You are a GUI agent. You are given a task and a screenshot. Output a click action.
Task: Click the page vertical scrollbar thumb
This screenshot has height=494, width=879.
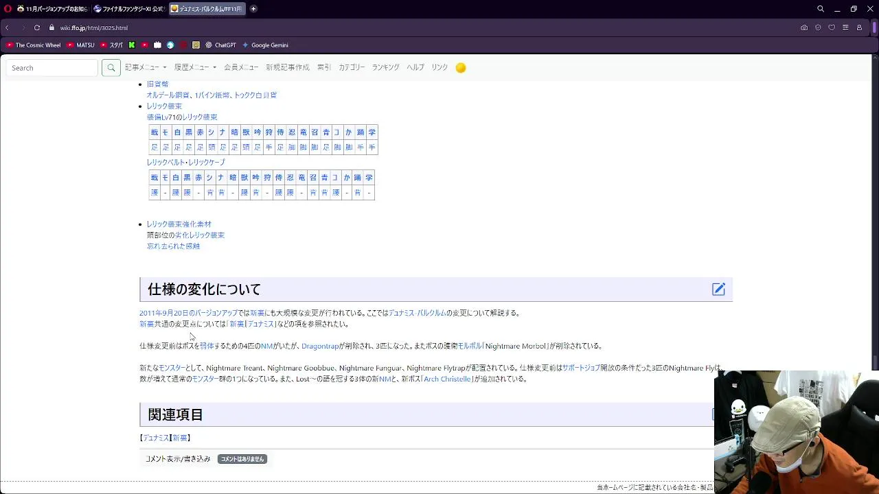875,362
